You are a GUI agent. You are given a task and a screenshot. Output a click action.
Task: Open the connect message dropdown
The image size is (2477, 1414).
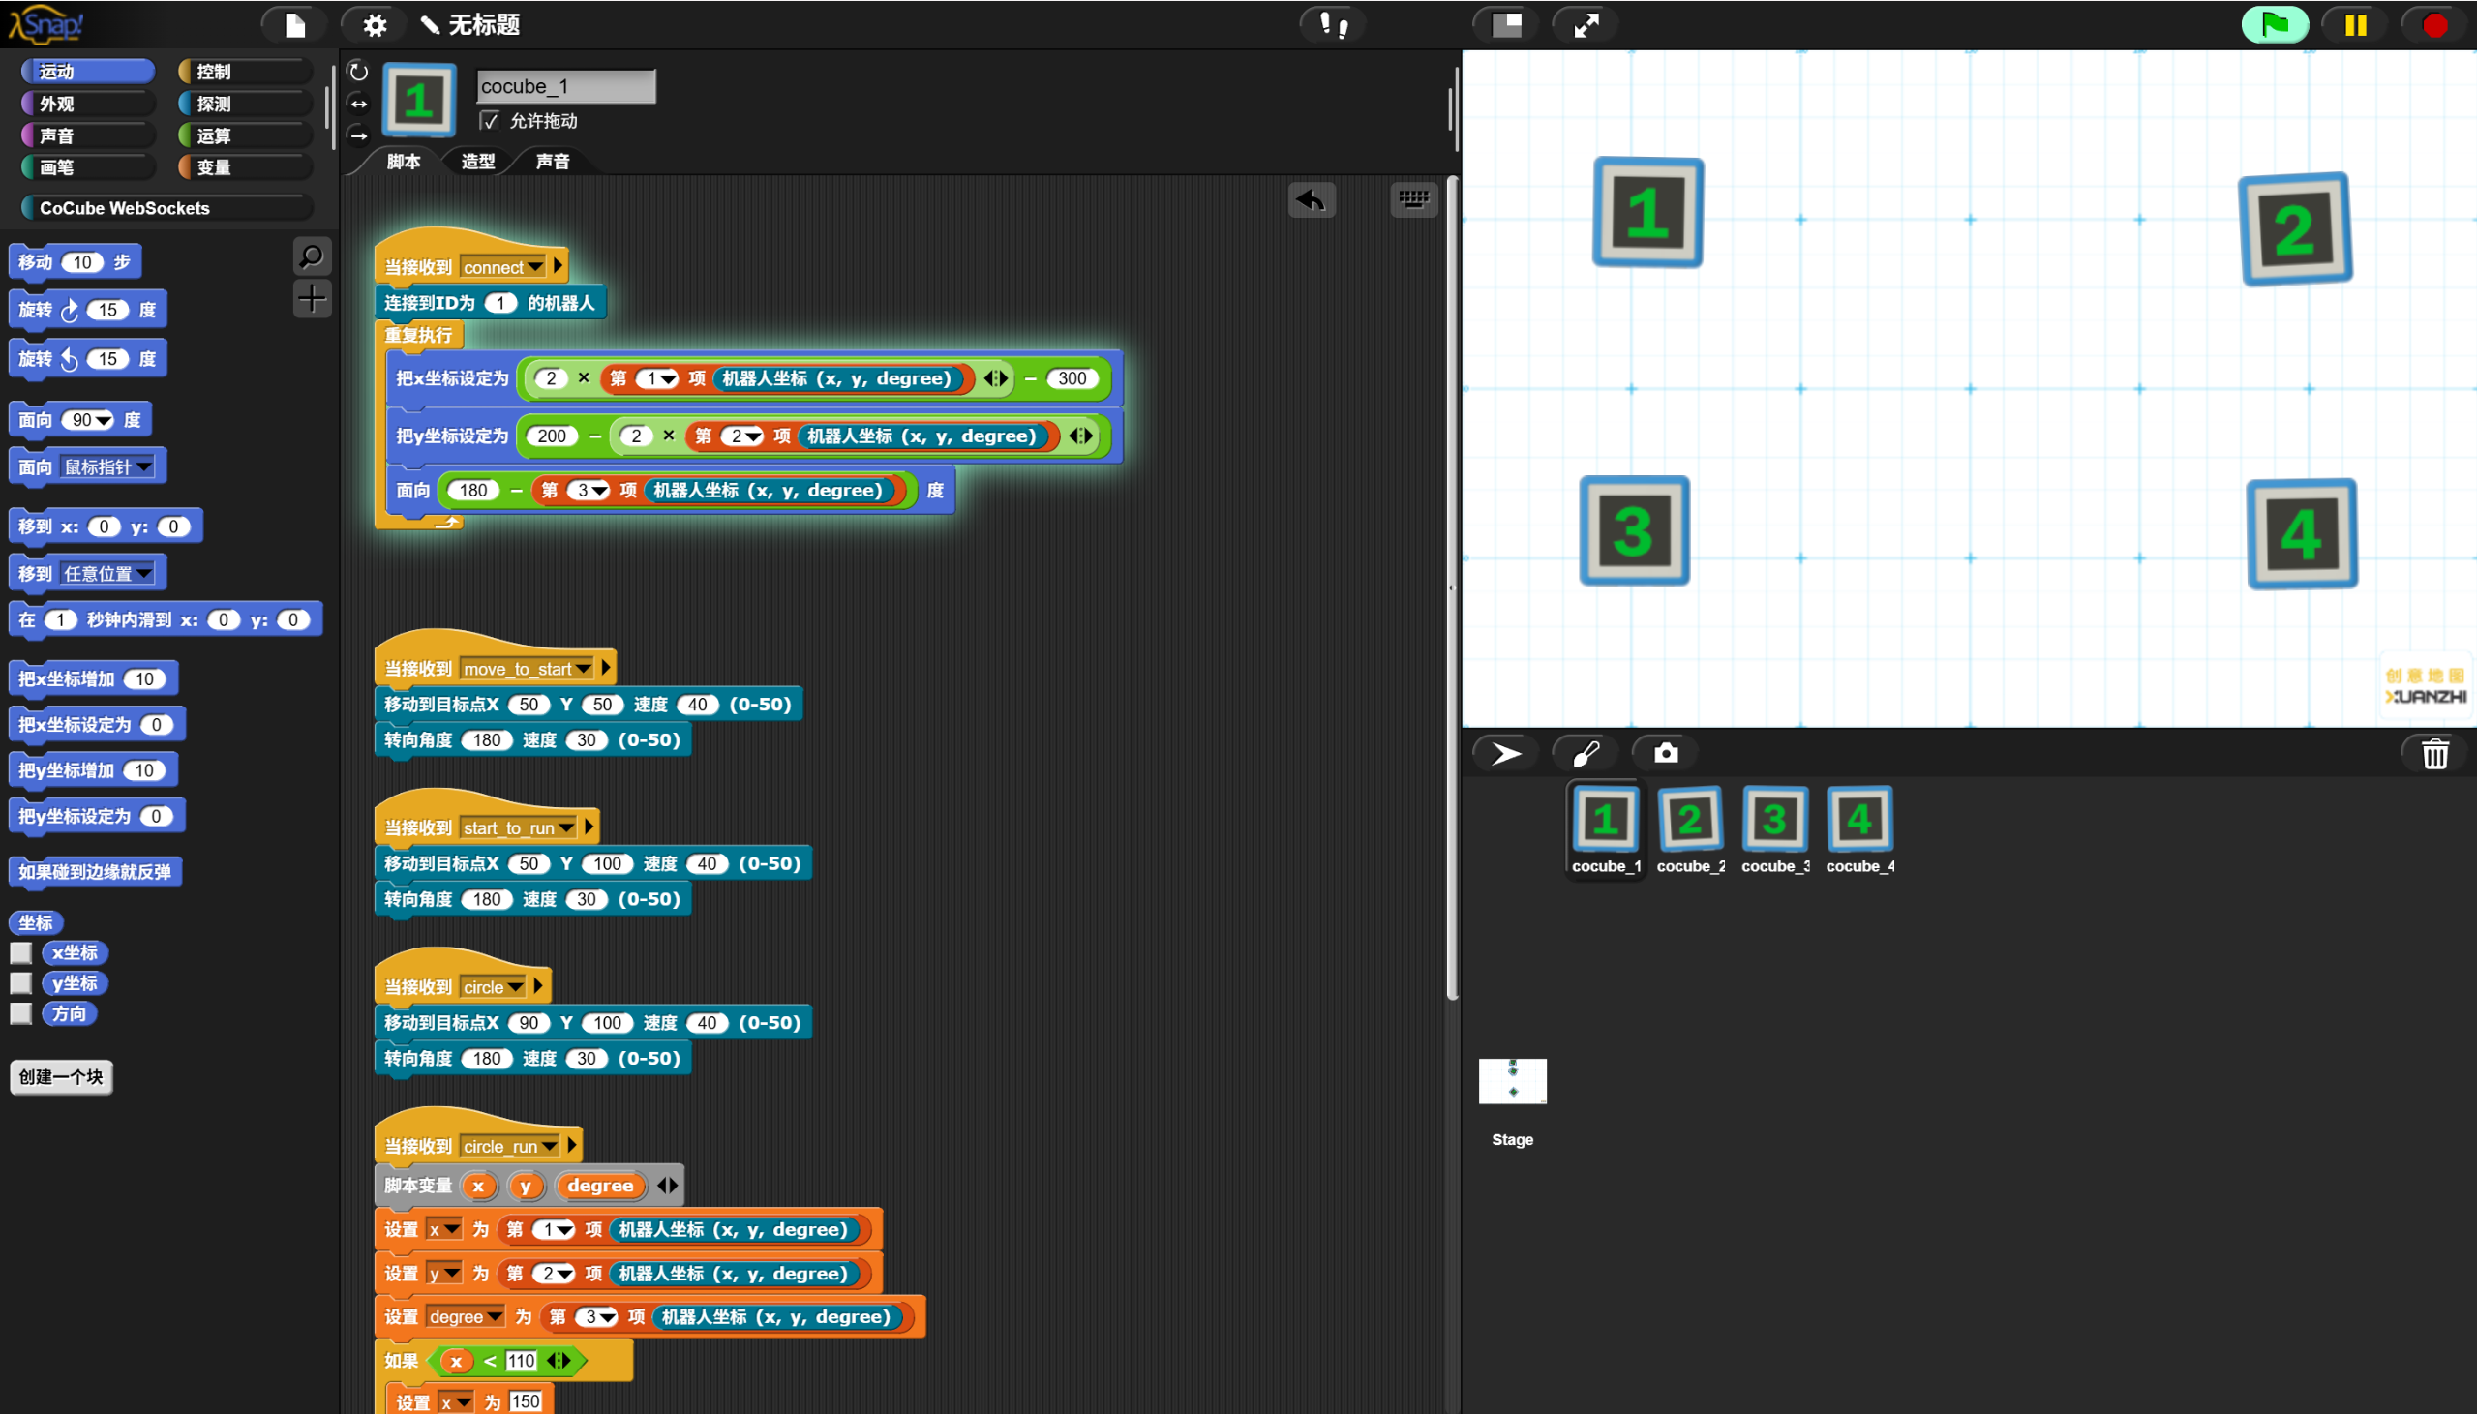point(535,267)
